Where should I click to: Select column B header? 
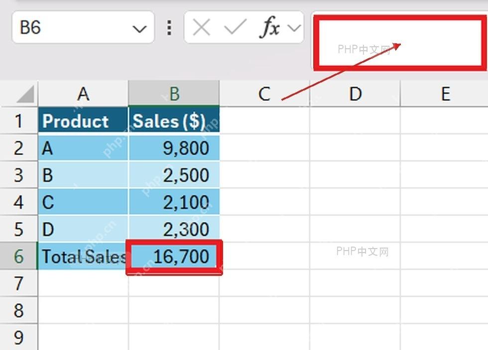tap(174, 93)
